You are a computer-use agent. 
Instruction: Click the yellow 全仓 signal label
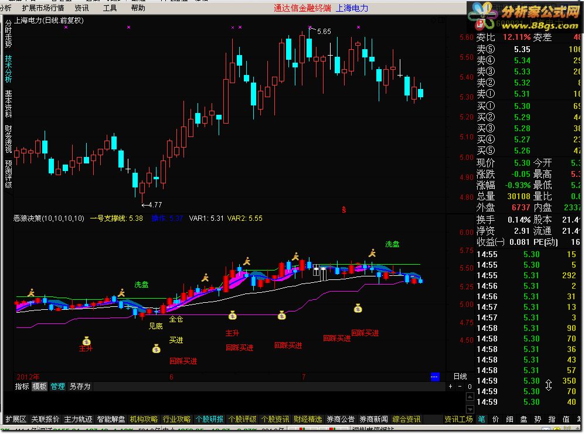pyautogui.click(x=176, y=319)
